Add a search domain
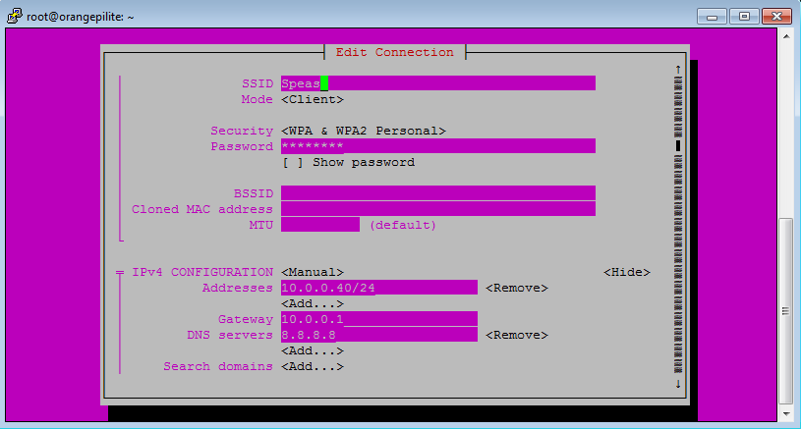Screen dimensions: 801x429 313,366
